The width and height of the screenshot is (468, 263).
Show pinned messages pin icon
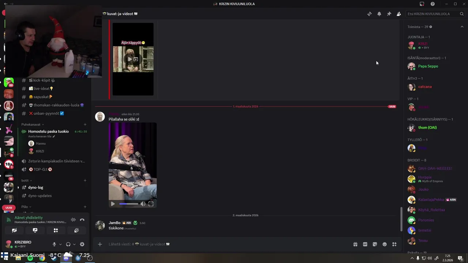coord(389,14)
